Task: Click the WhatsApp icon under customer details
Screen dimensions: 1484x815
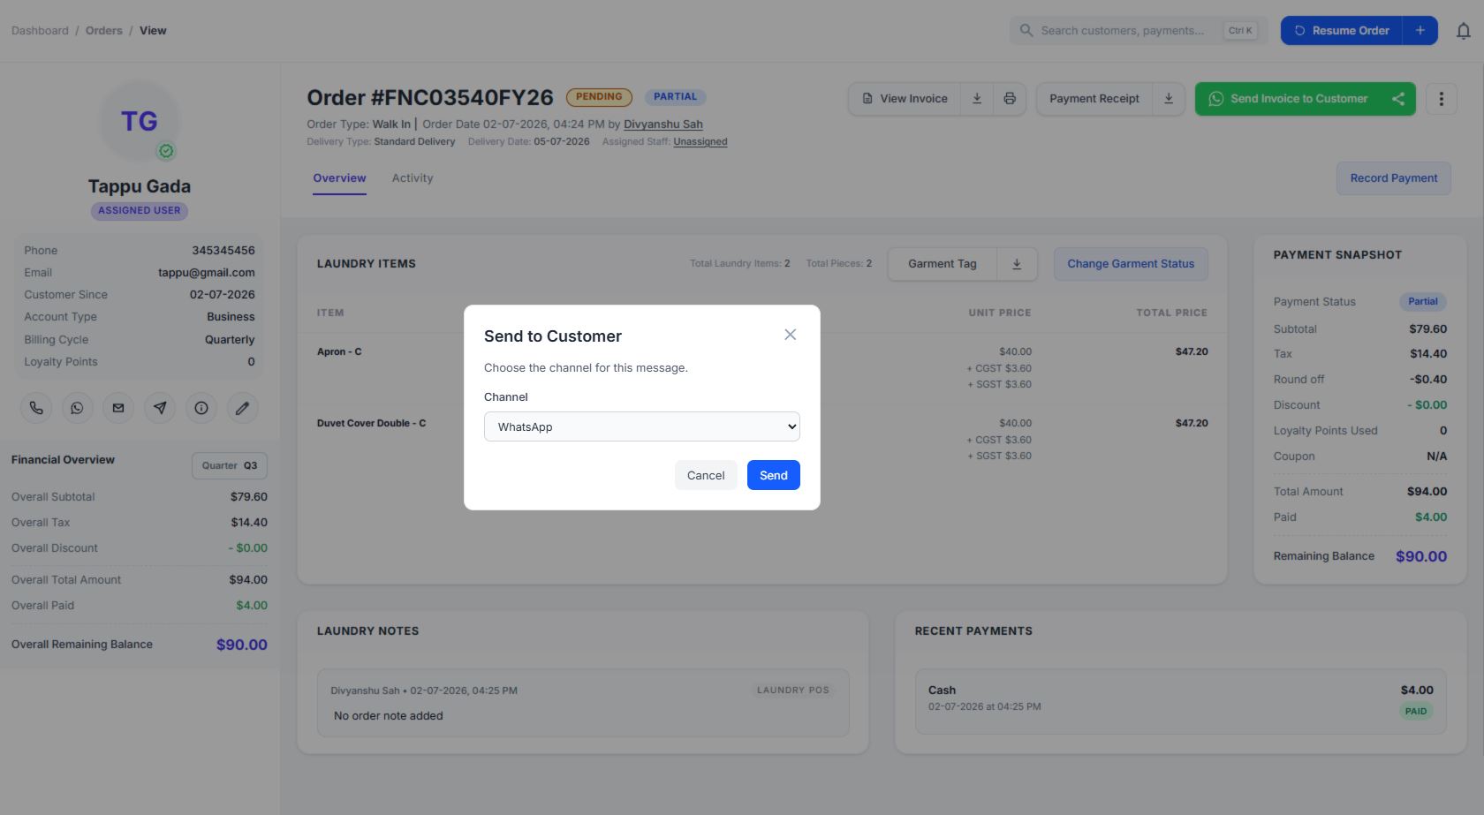Action: point(77,408)
